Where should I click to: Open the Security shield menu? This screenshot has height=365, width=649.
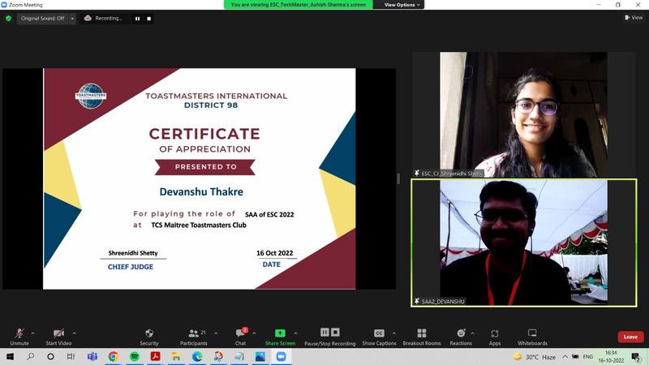pos(149,337)
